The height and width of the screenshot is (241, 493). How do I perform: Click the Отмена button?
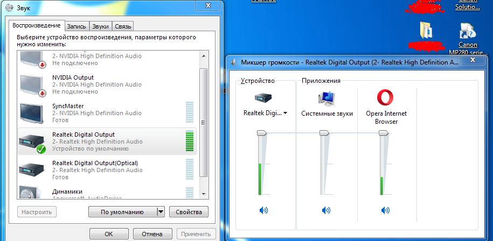point(152,234)
